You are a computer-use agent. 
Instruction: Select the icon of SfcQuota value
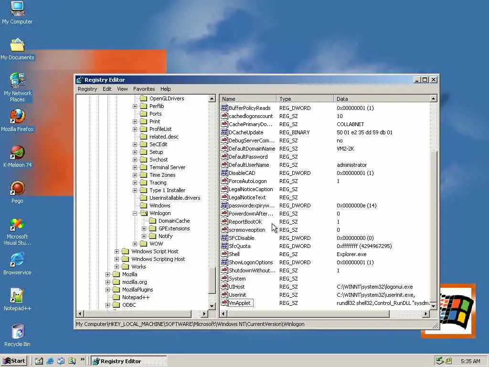224,246
